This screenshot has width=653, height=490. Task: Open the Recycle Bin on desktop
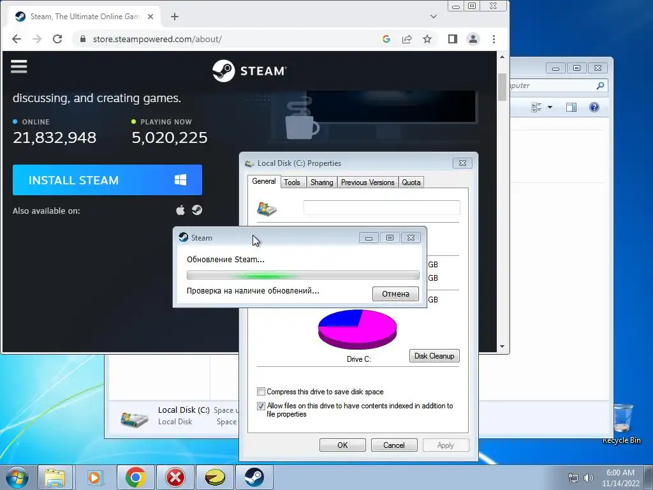tap(622, 424)
